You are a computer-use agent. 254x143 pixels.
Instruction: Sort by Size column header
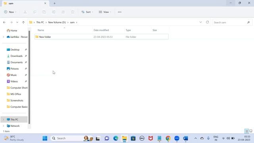click(x=155, y=30)
